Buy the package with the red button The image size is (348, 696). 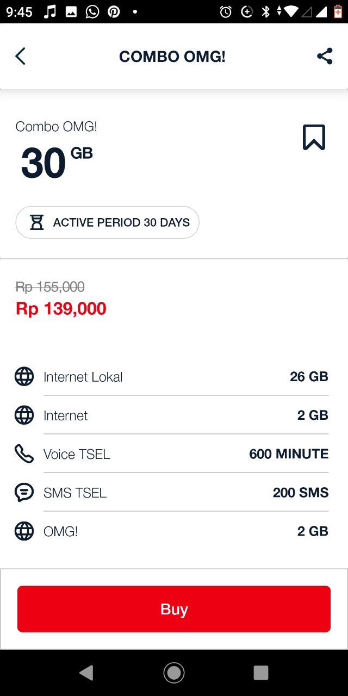pos(174,609)
